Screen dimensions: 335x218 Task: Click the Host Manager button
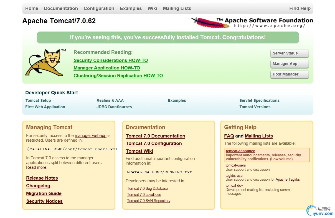[x=290, y=74]
